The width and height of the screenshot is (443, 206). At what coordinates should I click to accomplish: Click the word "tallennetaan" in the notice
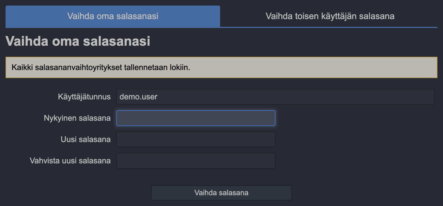click(x=146, y=68)
